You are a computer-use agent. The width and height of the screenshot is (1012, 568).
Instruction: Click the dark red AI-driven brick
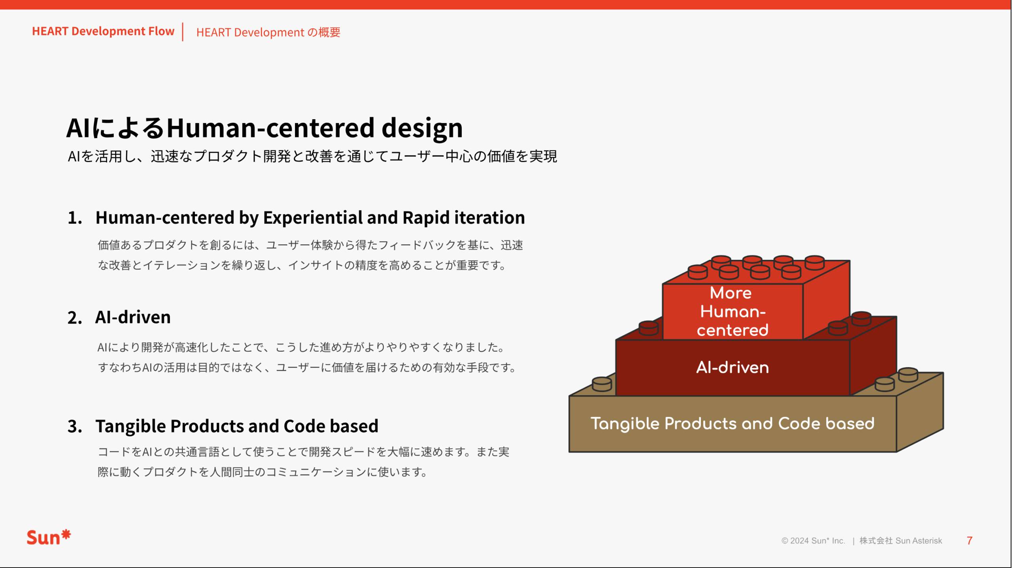click(x=733, y=367)
